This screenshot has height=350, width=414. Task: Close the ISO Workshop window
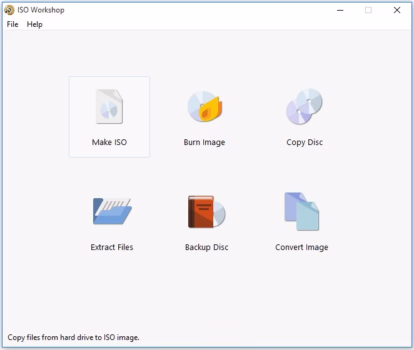point(397,10)
